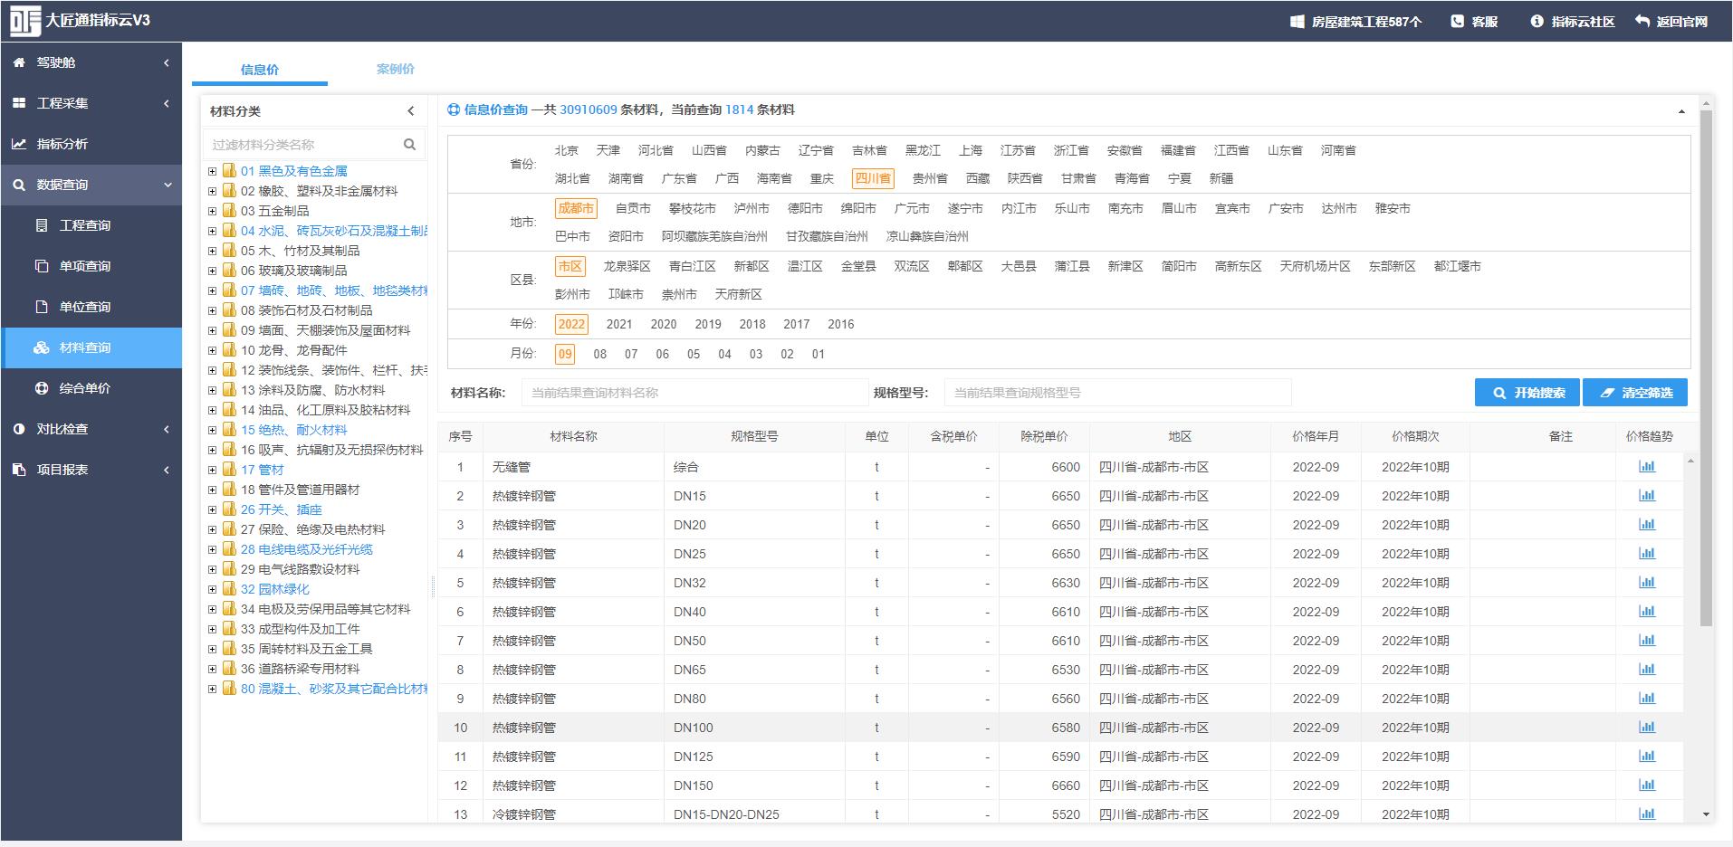Expand the 17 管材 tree node
The width and height of the screenshot is (1733, 847).
212,470
